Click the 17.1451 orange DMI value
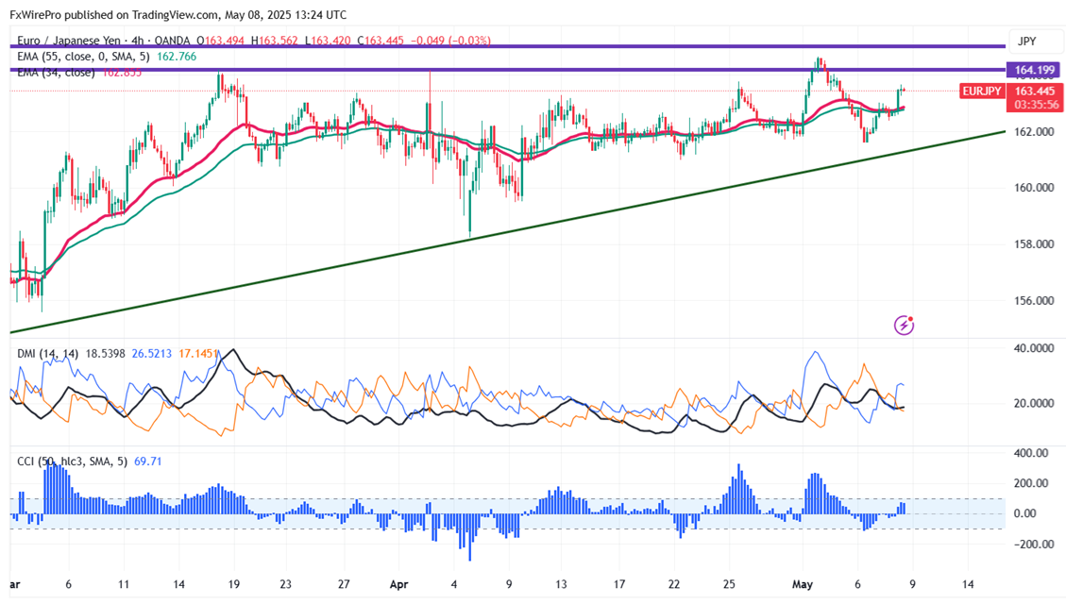1066x604 pixels. tap(198, 353)
